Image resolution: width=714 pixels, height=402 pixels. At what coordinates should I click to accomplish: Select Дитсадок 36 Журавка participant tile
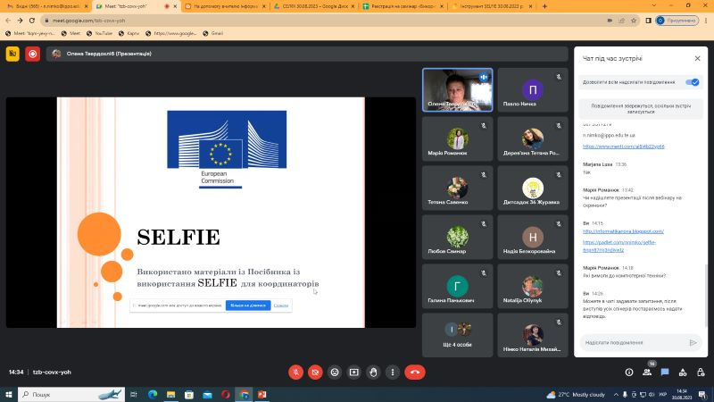tap(532, 188)
